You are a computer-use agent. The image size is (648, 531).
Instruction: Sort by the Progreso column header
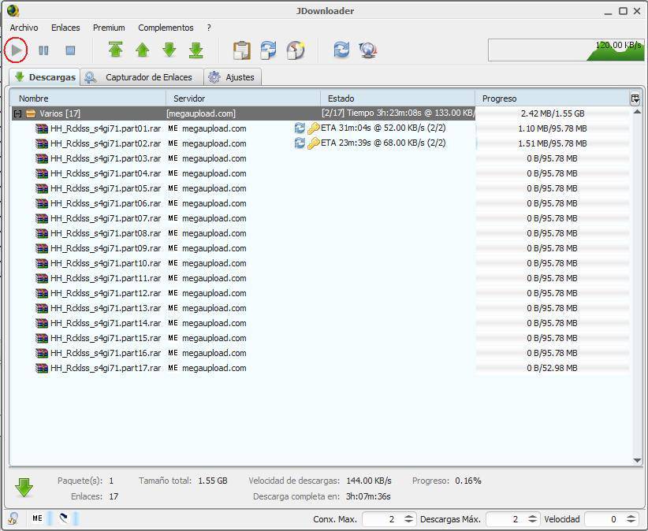[x=552, y=98]
